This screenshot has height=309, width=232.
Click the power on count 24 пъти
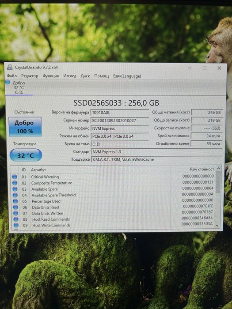pyautogui.click(x=207, y=136)
